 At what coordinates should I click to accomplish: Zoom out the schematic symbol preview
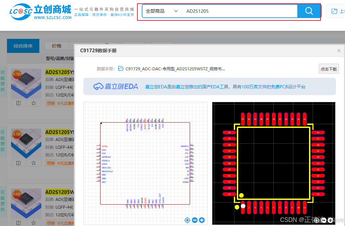coord(195,220)
